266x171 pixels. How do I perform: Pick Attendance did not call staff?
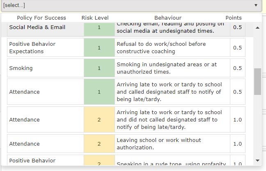click(126, 119)
